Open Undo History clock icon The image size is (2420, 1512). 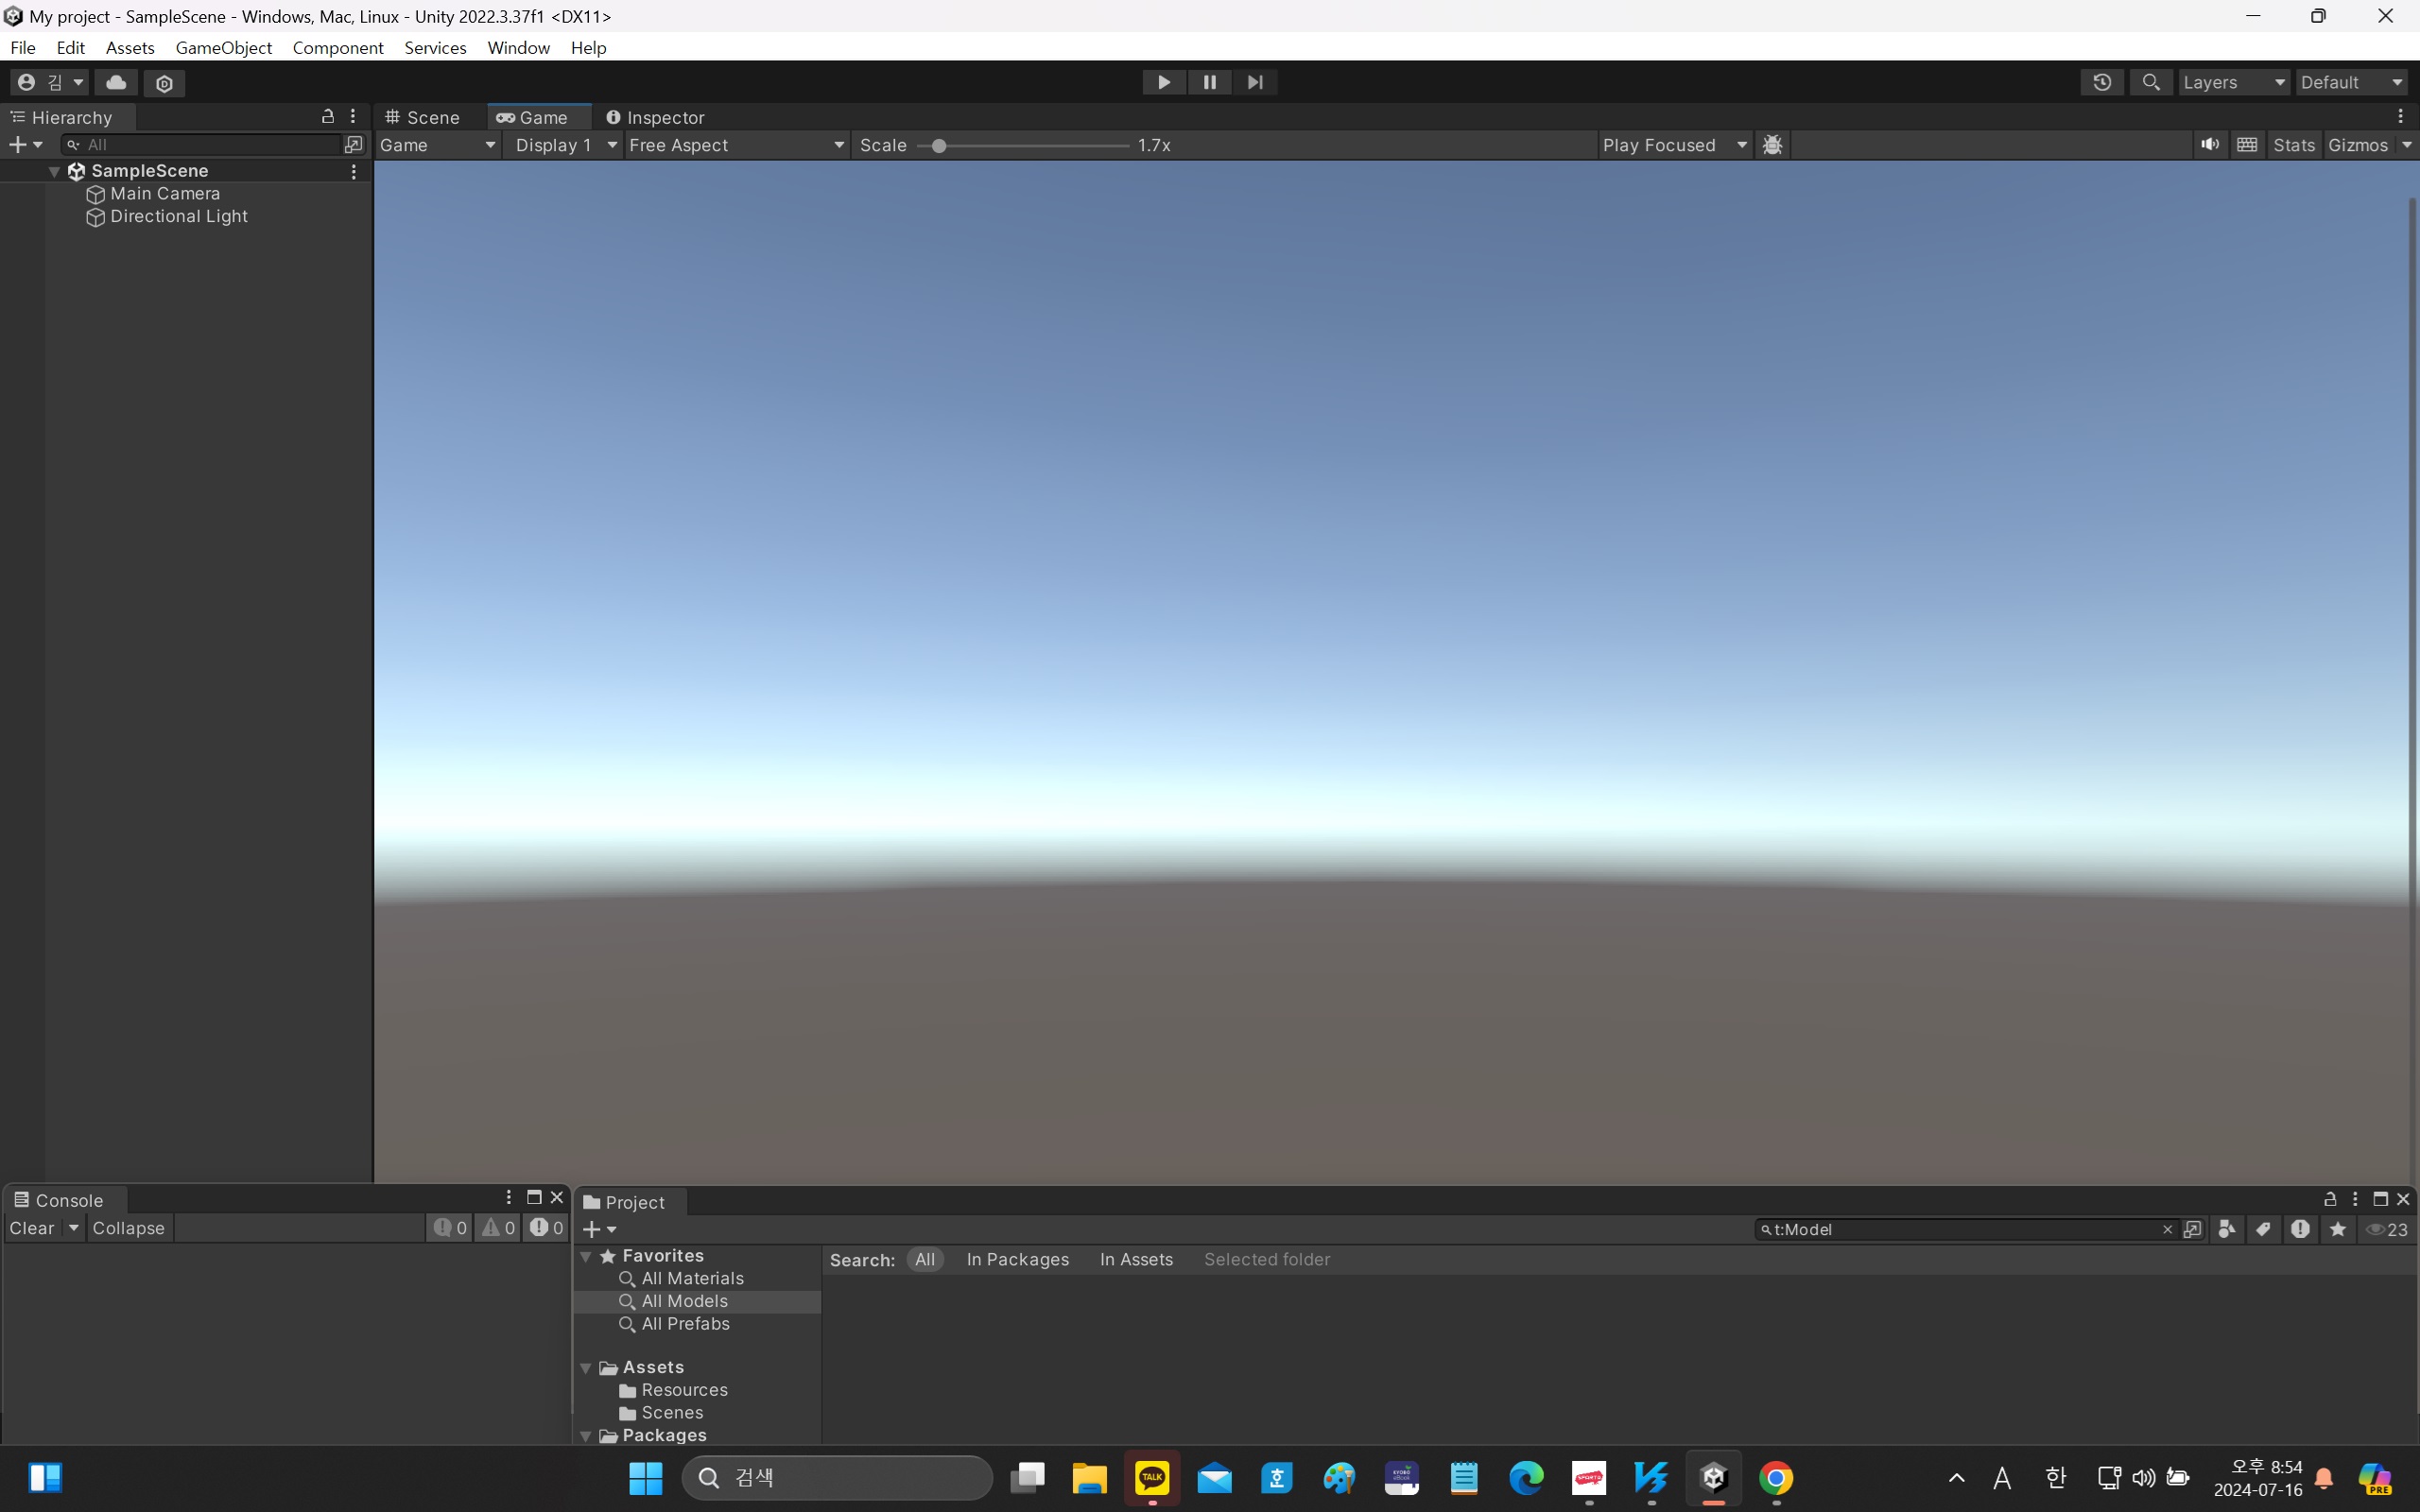point(2102,82)
